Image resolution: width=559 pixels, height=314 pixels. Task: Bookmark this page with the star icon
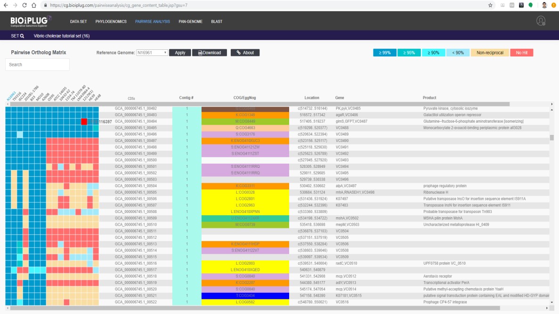pyautogui.click(x=490, y=5)
